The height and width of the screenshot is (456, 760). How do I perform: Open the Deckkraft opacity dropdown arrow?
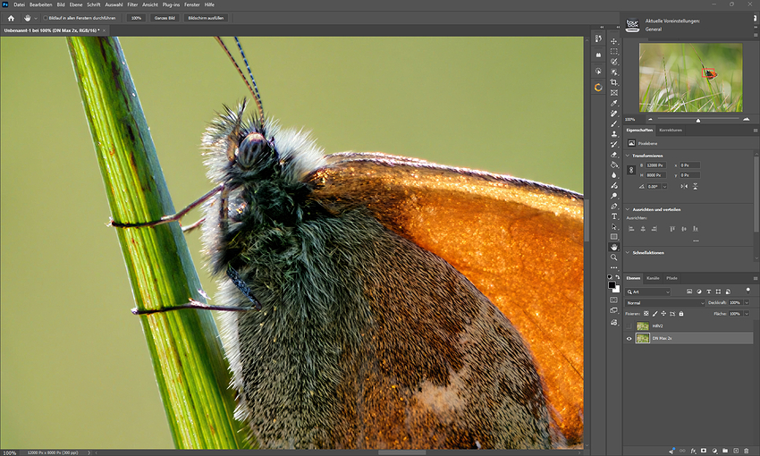pyautogui.click(x=747, y=302)
